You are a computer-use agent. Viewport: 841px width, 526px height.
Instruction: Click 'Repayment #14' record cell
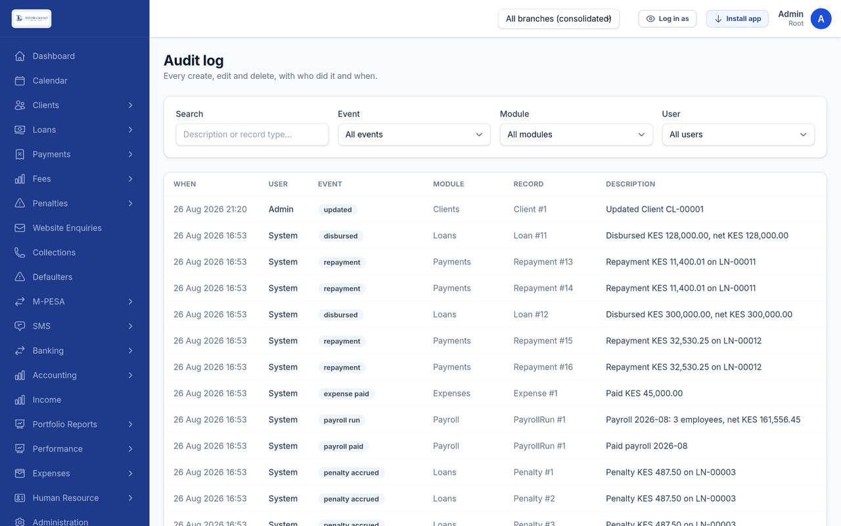pos(543,288)
